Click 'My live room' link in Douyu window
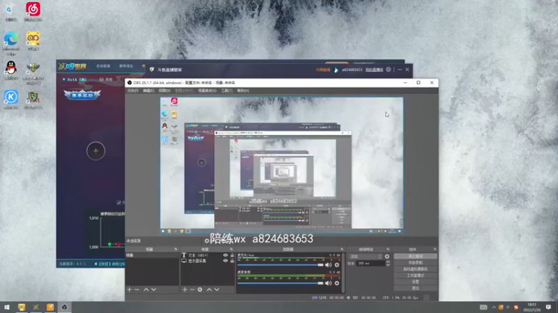 (x=374, y=70)
